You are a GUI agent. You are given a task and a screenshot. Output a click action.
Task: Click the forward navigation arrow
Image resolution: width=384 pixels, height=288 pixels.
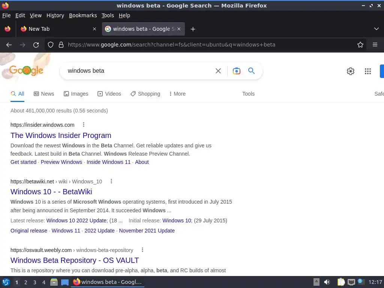pyautogui.click(x=22, y=45)
